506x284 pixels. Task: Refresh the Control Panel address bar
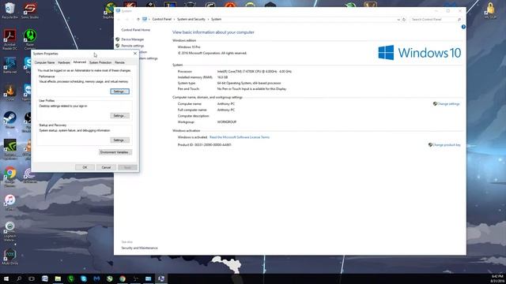(x=404, y=19)
